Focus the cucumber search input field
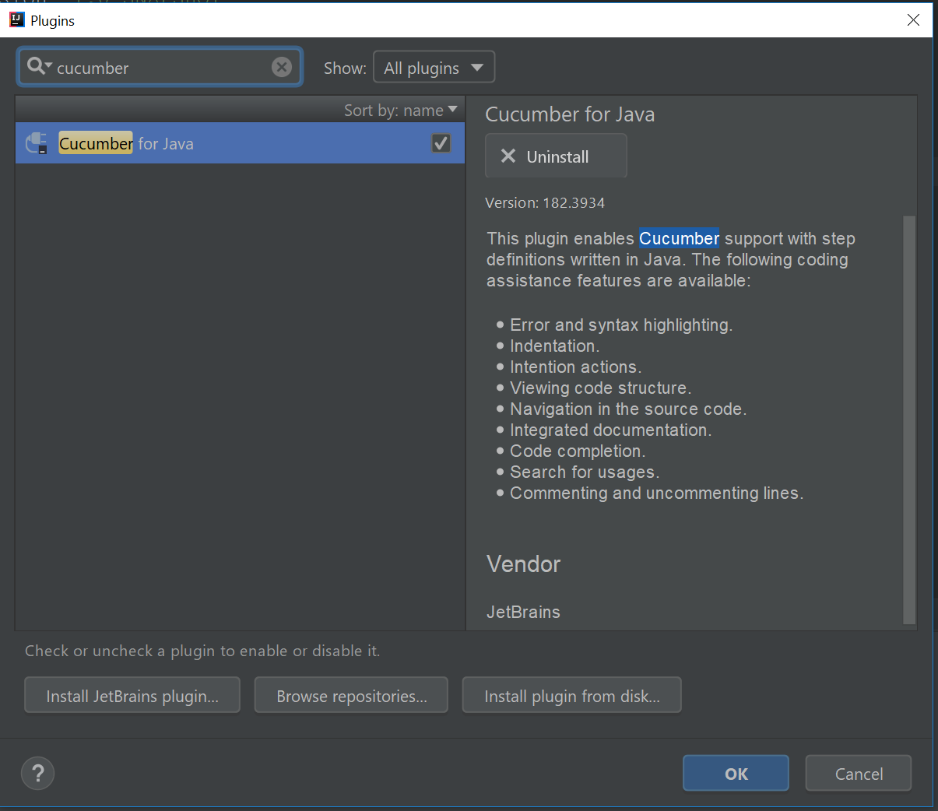Viewport: 938px width, 811px height. [156, 68]
